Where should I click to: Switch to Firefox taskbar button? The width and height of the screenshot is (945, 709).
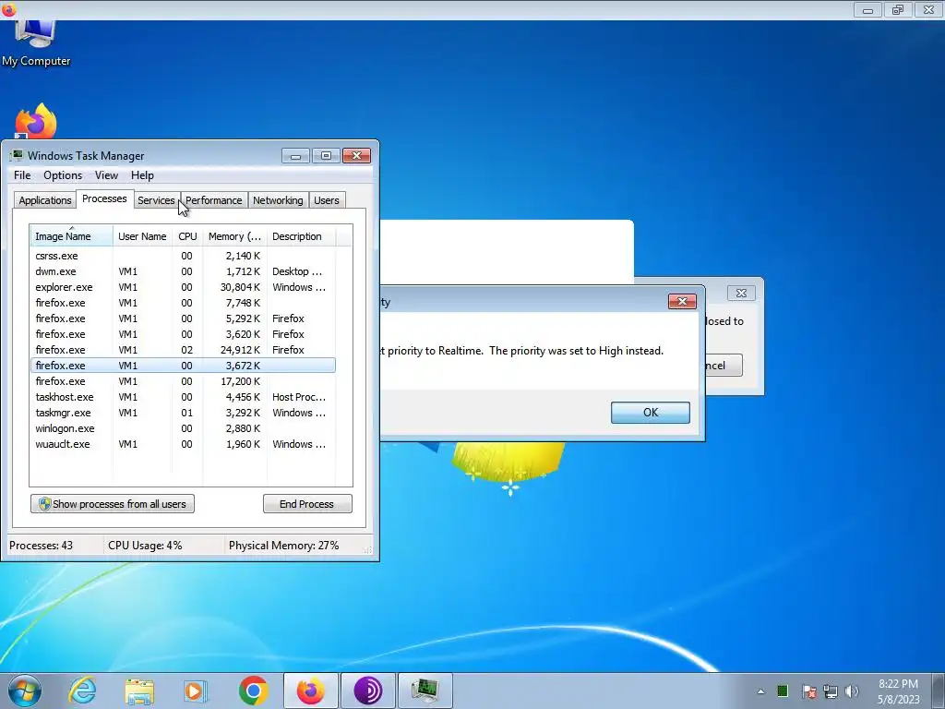[x=311, y=691]
